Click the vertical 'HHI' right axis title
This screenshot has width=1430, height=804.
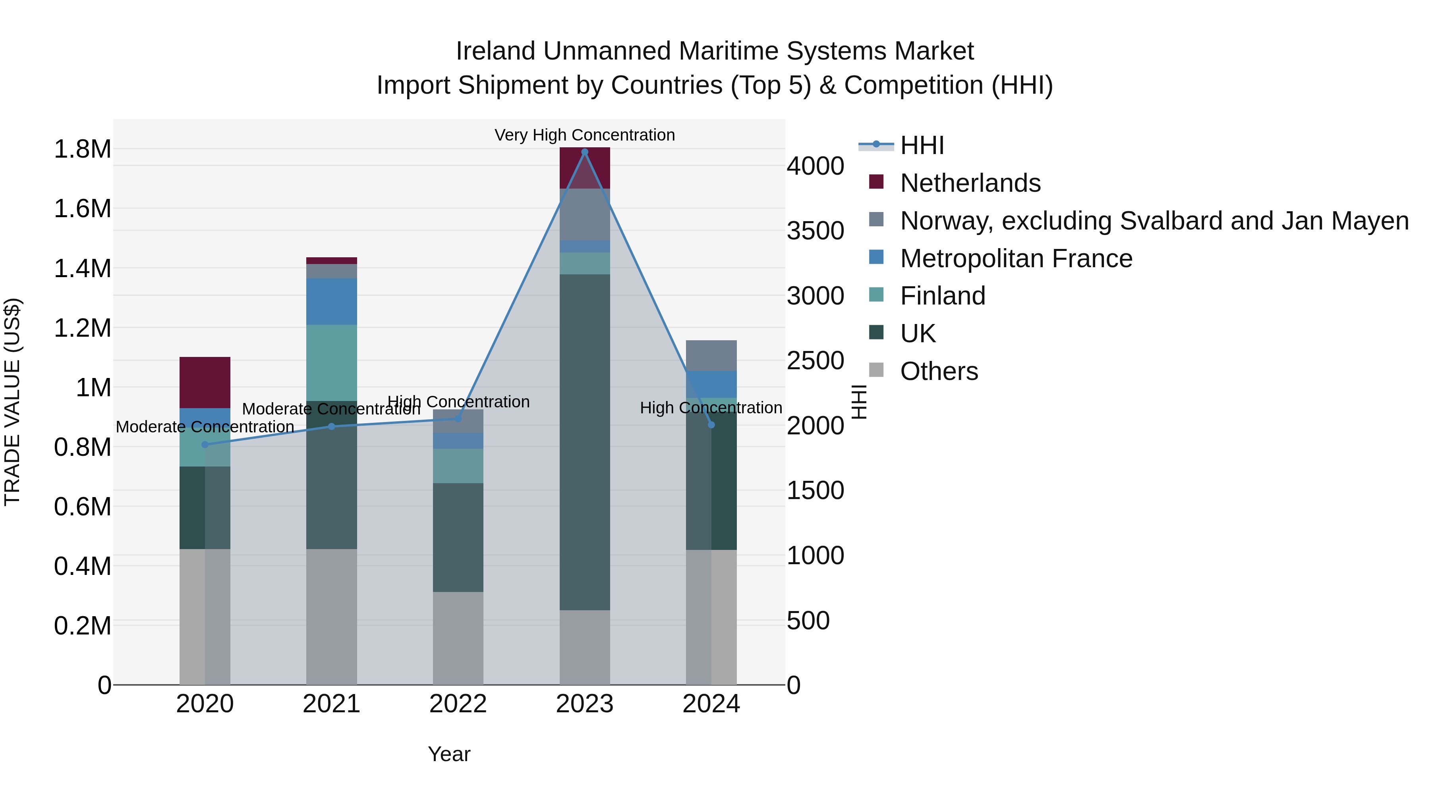(x=859, y=402)
